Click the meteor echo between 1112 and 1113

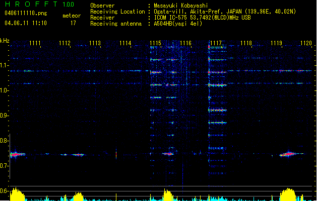coord(78,155)
